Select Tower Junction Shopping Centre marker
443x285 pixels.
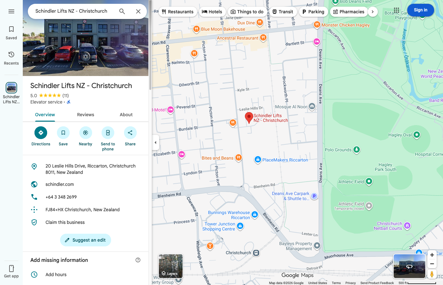[240, 226]
